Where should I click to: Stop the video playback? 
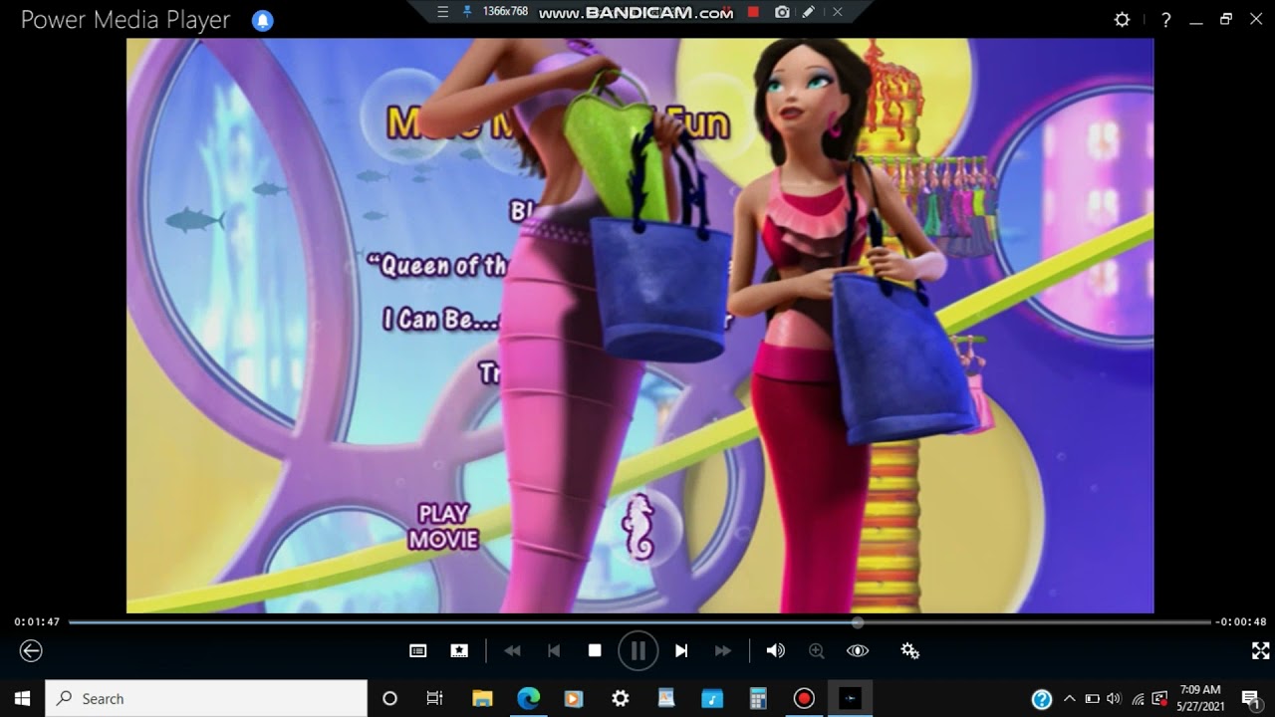coord(595,650)
